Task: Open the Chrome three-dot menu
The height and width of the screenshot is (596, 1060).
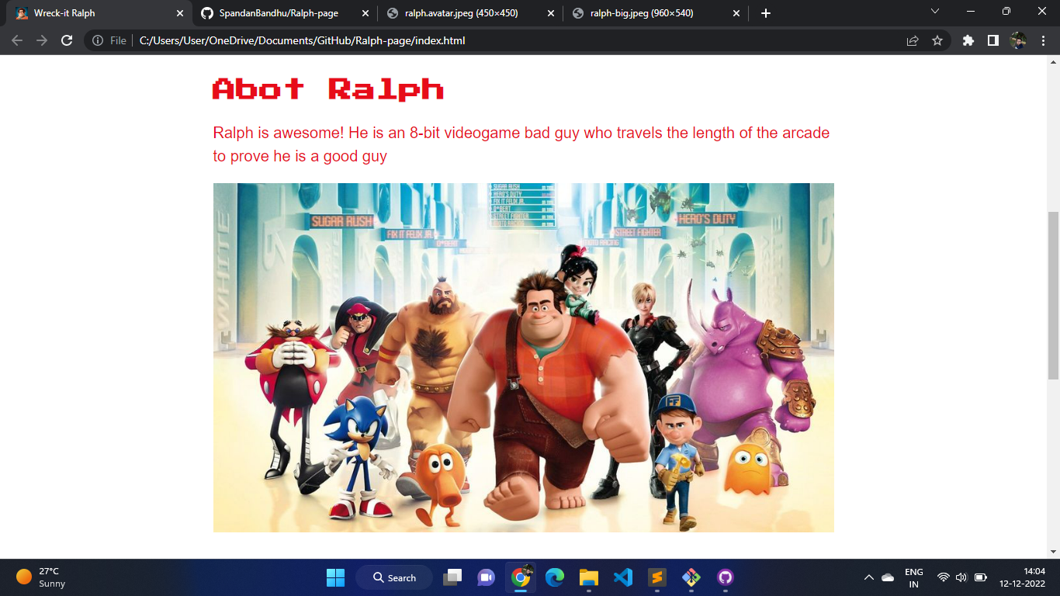Action: click(x=1044, y=40)
